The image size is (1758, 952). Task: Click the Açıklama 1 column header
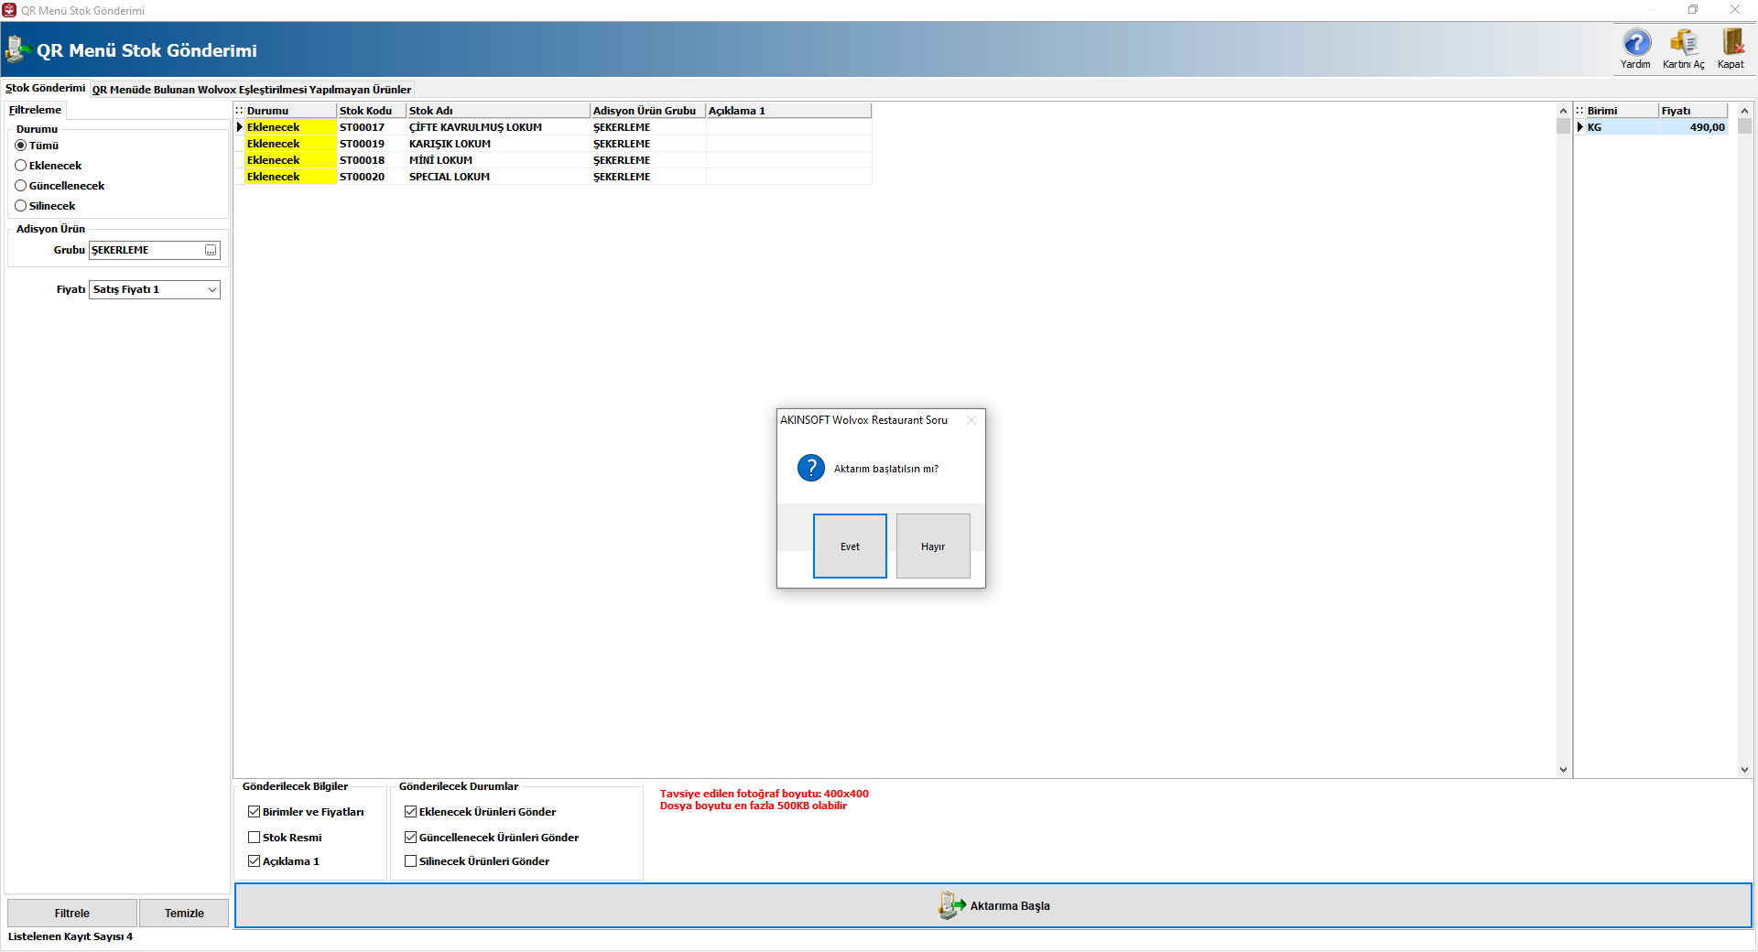point(788,111)
